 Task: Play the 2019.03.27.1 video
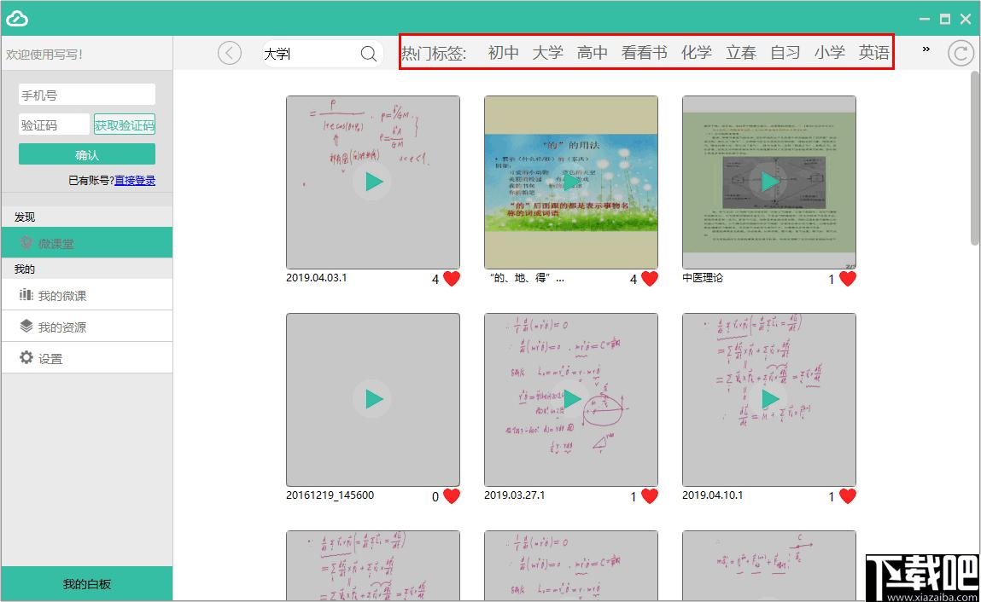571,399
